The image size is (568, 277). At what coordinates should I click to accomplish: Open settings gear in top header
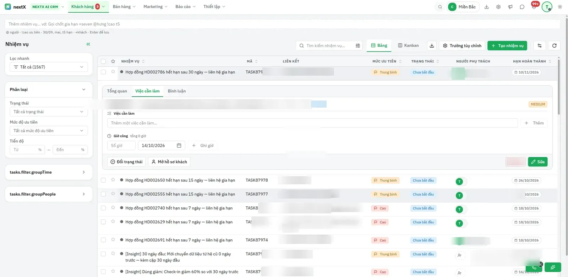498,7
